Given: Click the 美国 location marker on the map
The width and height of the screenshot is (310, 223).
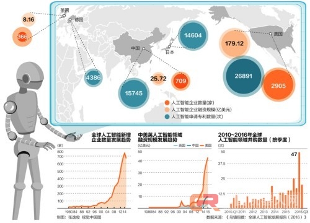Looking at the screenshot, I should click(x=270, y=34).
